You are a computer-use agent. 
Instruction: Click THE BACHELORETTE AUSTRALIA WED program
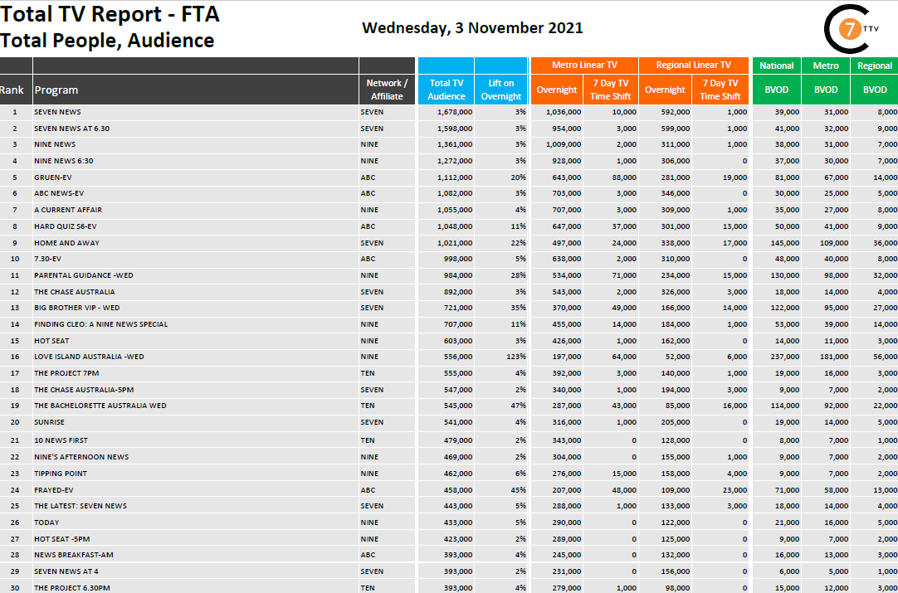click(x=100, y=406)
